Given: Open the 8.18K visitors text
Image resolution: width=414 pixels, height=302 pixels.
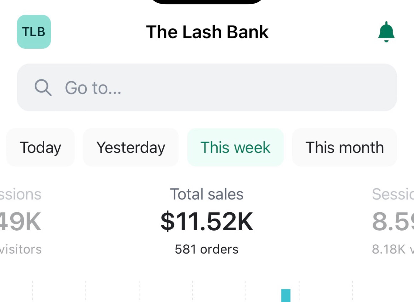Looking at the screenshot, I should 393,249.
